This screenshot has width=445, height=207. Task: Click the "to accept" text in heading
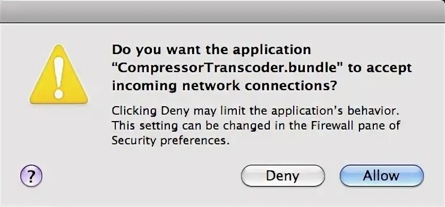[380, 68]
